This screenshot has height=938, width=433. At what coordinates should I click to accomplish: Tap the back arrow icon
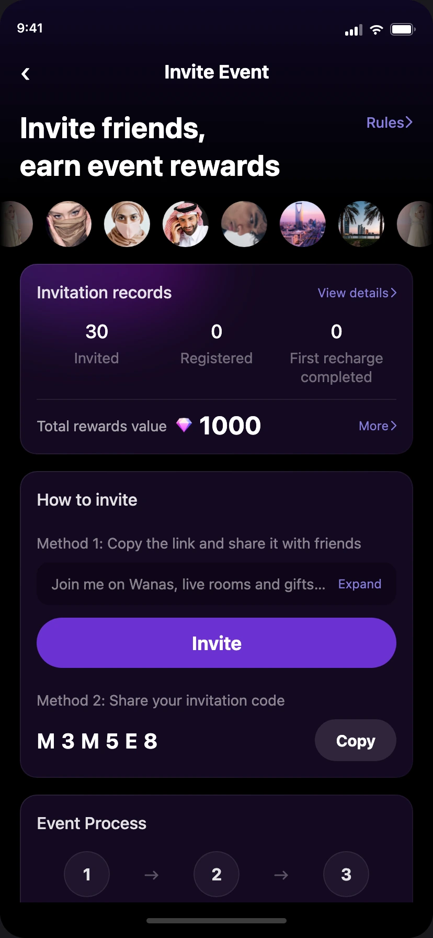pyautogui.click(x=25, y=74)
